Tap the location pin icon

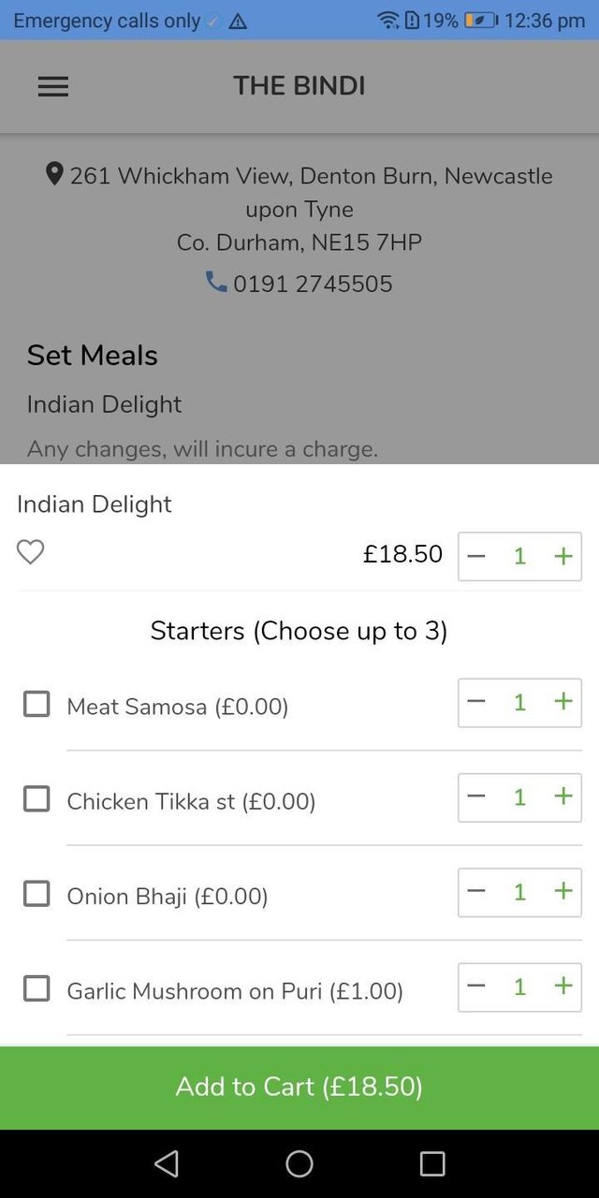point(54,174)
